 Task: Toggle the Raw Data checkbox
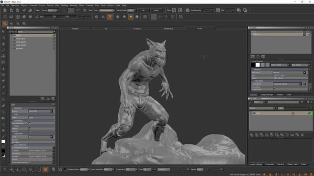pos(274,87)
